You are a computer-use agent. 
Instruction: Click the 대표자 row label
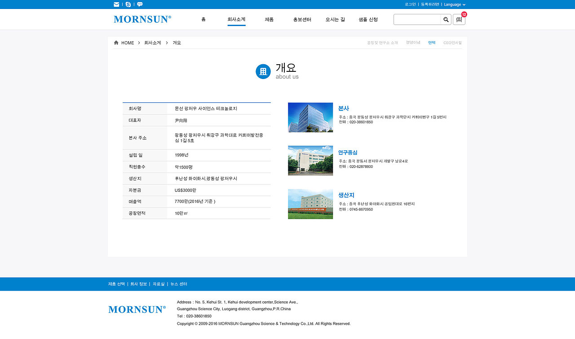point(135,120)
